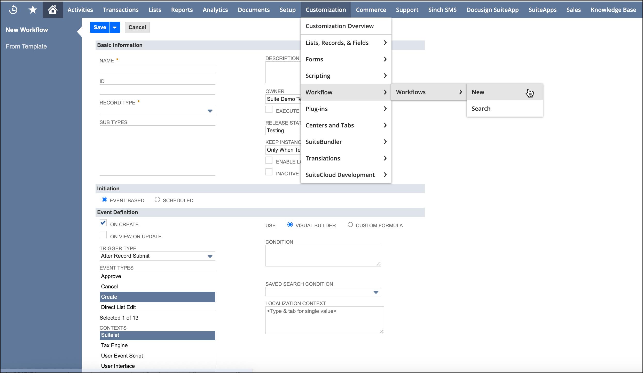643x373 pixels.
Task: Click the Save button
Action: click(99, 27)
